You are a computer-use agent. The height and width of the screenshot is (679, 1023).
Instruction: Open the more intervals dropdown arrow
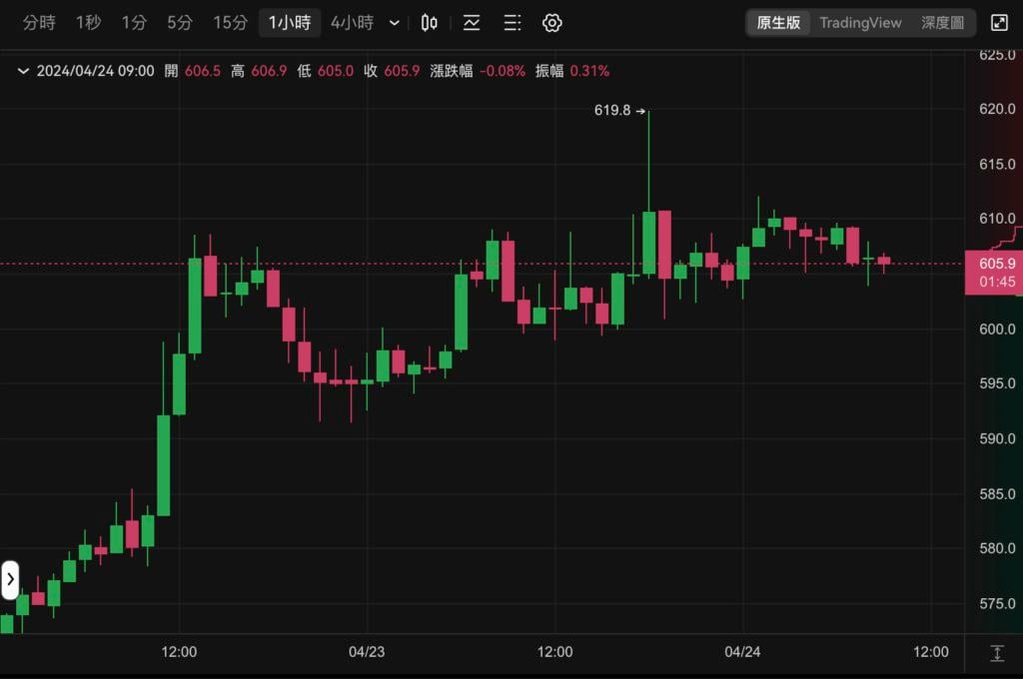[394, 24]
